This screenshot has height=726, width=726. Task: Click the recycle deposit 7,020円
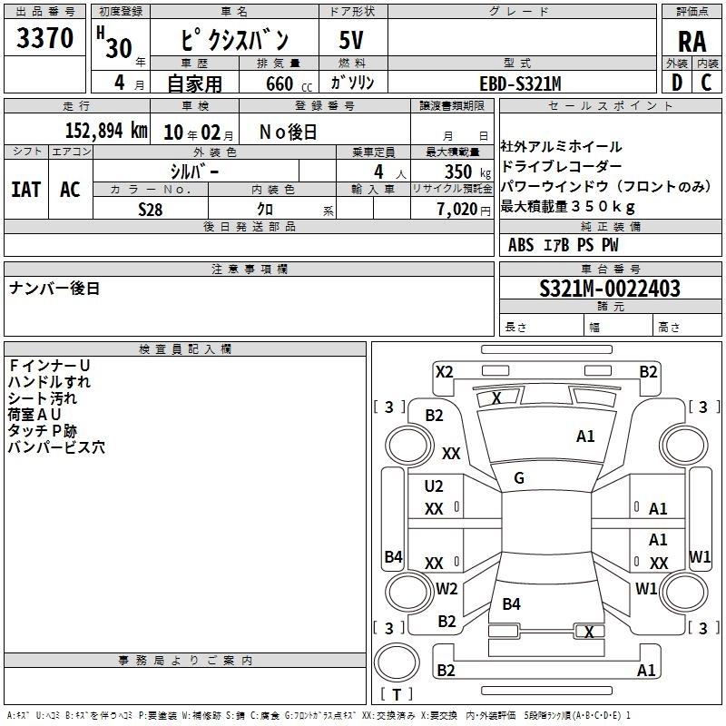[464, 210]
